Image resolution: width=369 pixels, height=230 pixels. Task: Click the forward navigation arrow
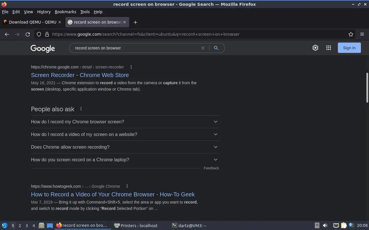[x=17, y=34]
